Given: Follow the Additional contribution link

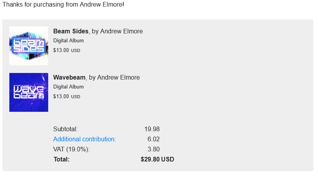Looking at the screenshot, I should (84, 139).
